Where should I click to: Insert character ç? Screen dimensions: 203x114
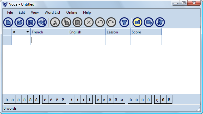point(157,100)
